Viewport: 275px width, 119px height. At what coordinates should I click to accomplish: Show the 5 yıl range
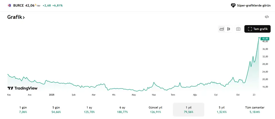pyautogui.click(x=221, y=110)
